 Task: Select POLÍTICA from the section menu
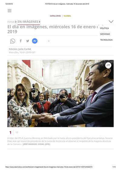pyautogui.click(x=104, y=28)
